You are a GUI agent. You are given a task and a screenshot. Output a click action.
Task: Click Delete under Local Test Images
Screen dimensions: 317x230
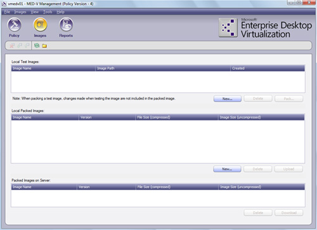[258, 99]
